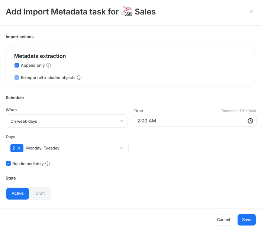Click the On week days chevron arrow

[121, 121]
